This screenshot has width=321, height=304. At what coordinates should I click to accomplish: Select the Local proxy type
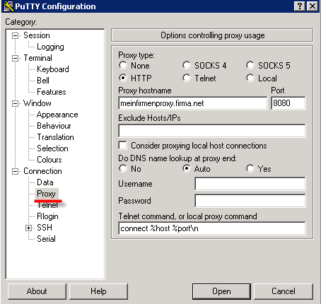(x=250, y=78)
